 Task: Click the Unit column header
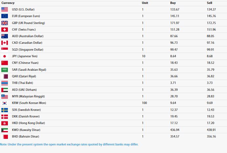click(145, 3)
